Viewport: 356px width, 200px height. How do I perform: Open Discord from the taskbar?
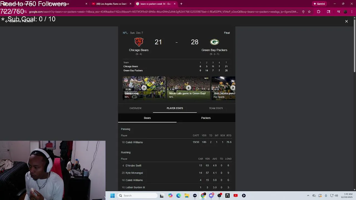coord(211,196)
